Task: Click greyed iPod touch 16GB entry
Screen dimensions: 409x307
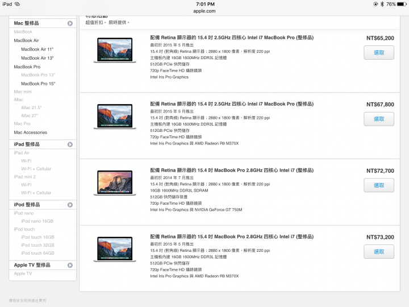Action: [37, 237]
